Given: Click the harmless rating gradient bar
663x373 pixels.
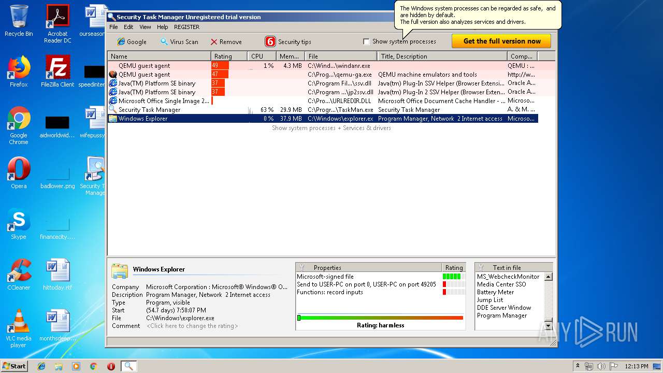Looking at the screenshot, I should tap(380, 318).
